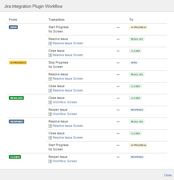Viewport: 174px width, 180px height.
Task: Click CLOSED target badge of In Progress Close Issue
Action: tap(135, 86)
